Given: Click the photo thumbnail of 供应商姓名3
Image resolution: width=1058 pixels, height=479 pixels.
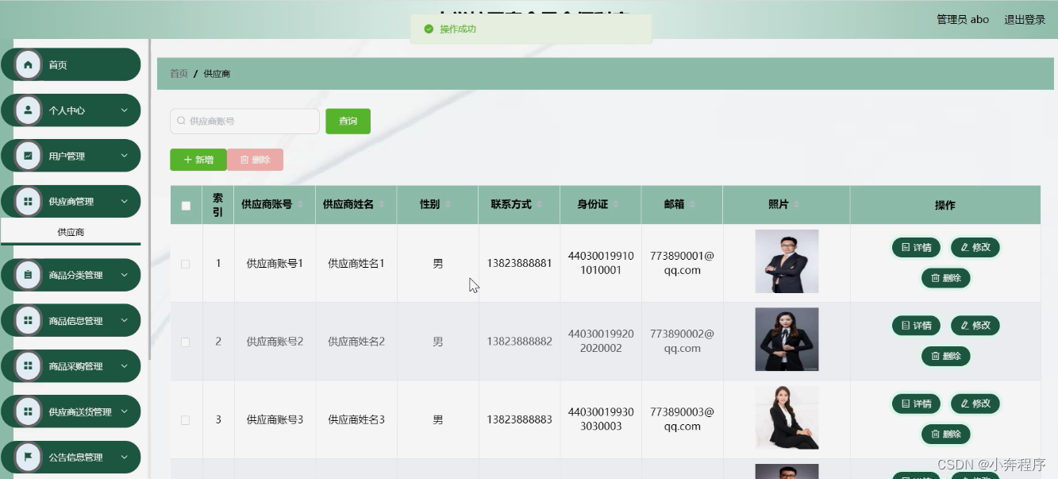Looking at the screenshot, I should coord(787,418).
